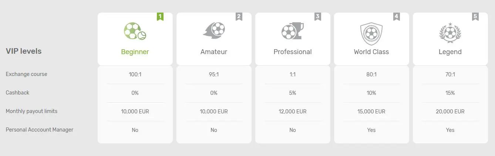The image size is (495, 156).
Task: Click the World Class 10% cashback value
Action: pyautogui.click(x=371, y=93)
